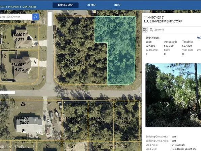Click the Property Appraiser header title
This screenshot has height=151, width=201.
18,7
